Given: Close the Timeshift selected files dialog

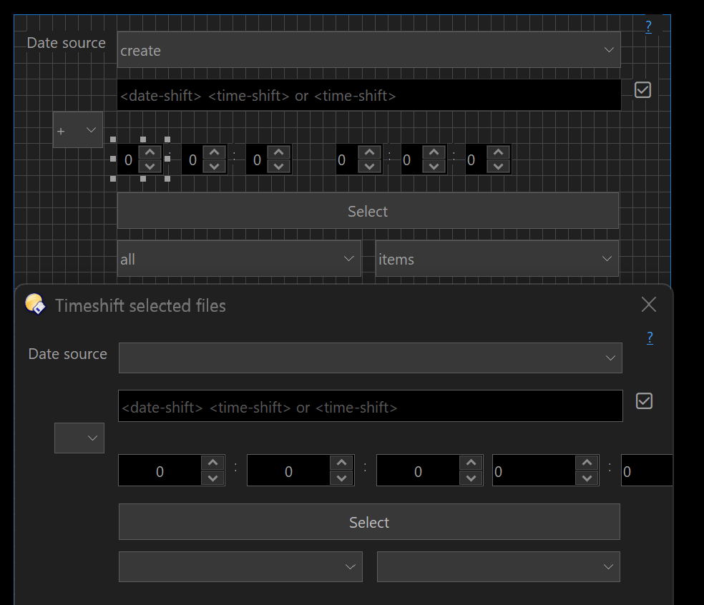Looking at the screenshot, I should [x=648, y=305].
